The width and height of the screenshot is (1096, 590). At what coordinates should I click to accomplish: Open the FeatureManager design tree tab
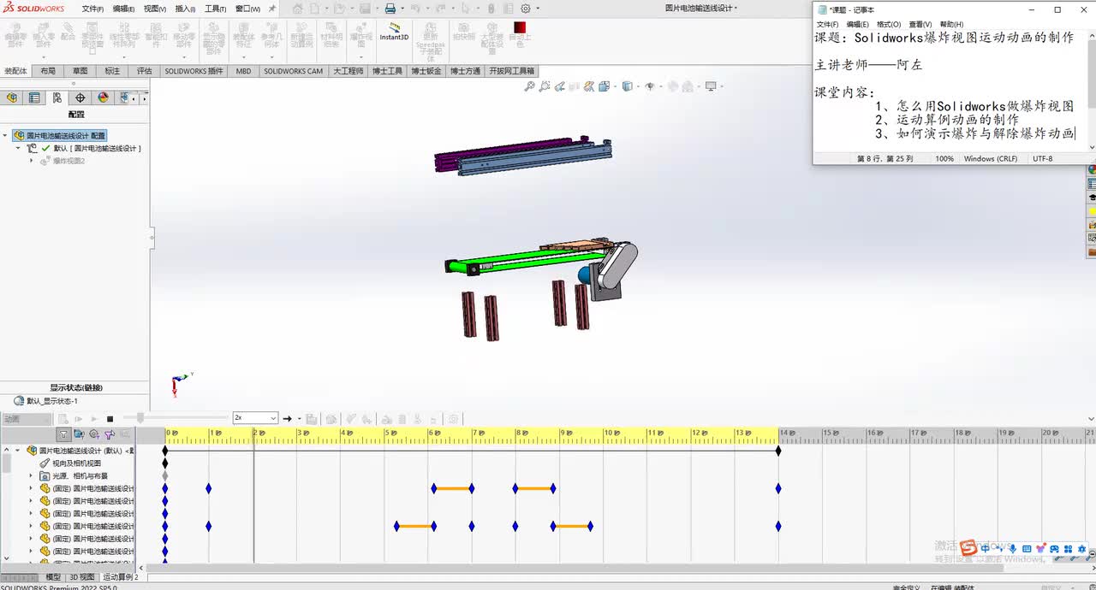coord(12,97)
